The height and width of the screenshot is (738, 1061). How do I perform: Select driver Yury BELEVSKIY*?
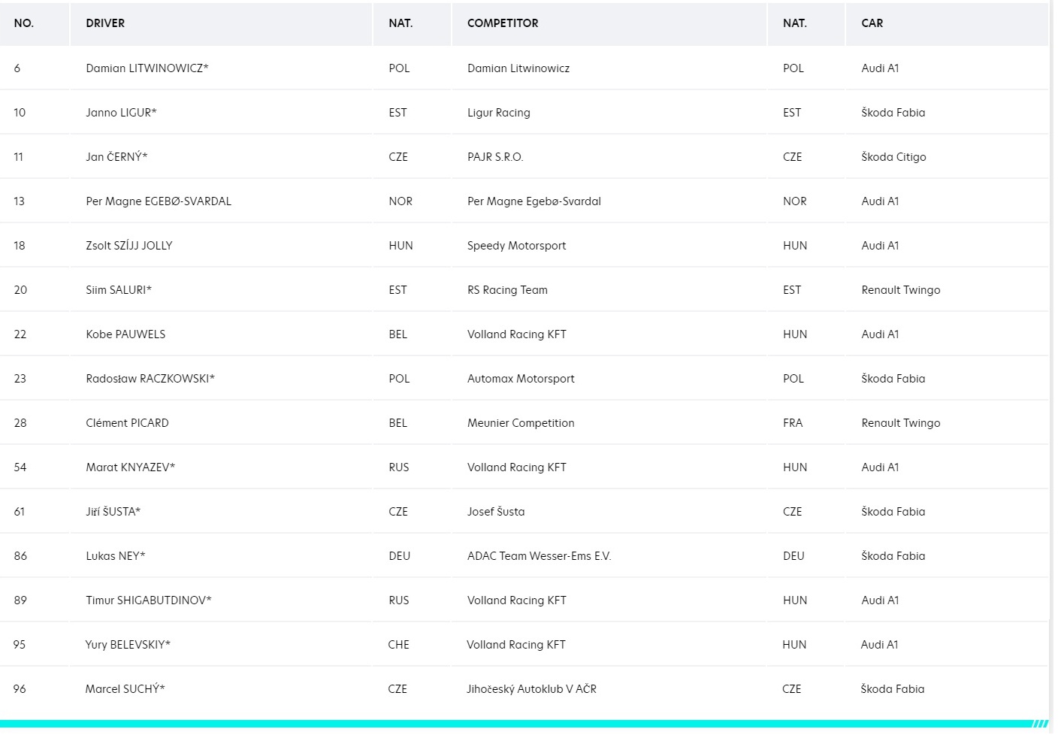pos(128,645)
